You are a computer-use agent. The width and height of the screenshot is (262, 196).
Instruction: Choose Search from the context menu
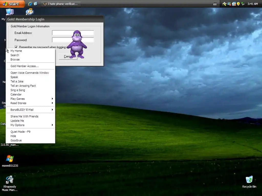point(30,55)
